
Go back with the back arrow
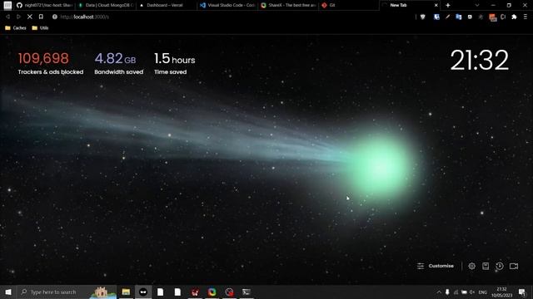7,17
